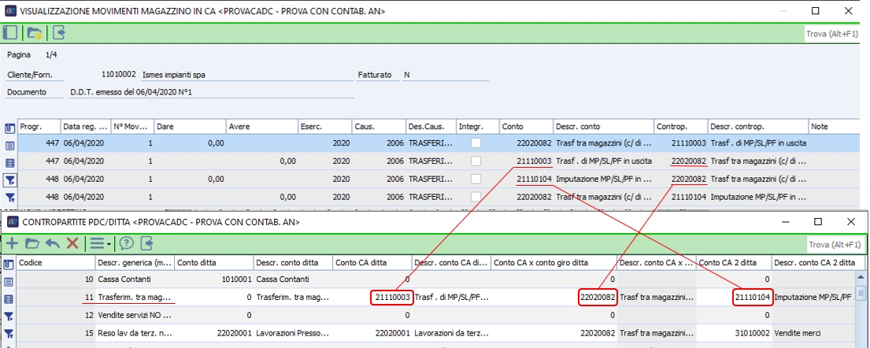This screenshot has height=348, width=870.
Task: Open column chooser icon beside Codice header
Action: 9,263
